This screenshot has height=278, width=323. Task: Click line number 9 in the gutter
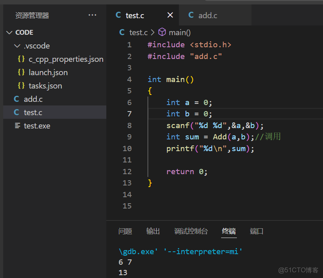[x=129, y=137]
